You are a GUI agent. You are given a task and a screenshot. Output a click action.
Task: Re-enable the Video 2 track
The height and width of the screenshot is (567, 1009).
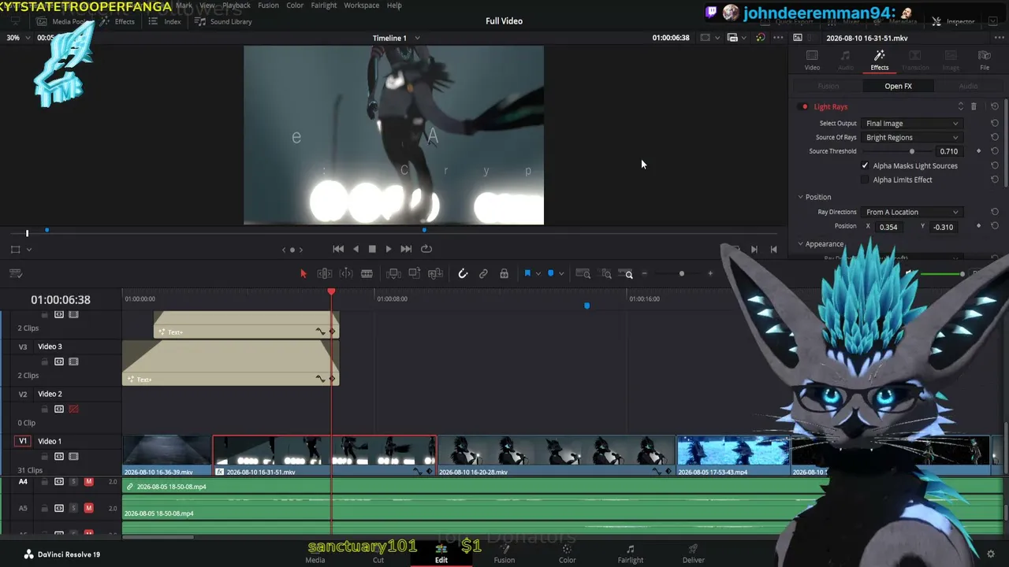(73, 409)
